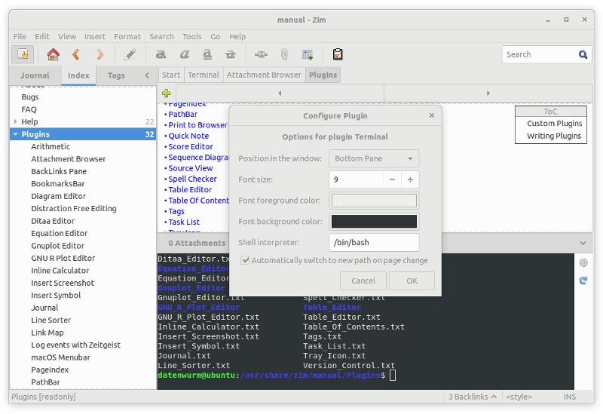Open the task list clipboard icon
This screenshot has height=414, width=603.
click(338, 54)
